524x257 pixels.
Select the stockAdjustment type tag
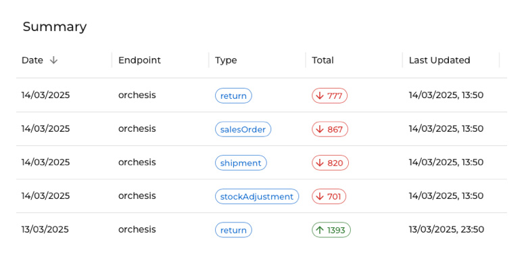tap(257, 197)
